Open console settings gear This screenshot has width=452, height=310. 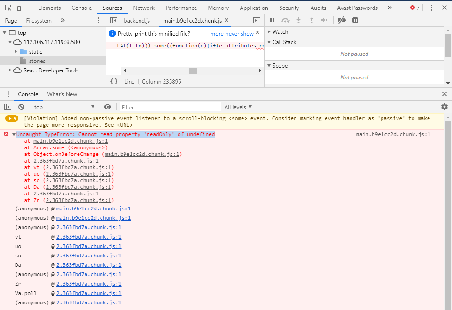(444, 107)
